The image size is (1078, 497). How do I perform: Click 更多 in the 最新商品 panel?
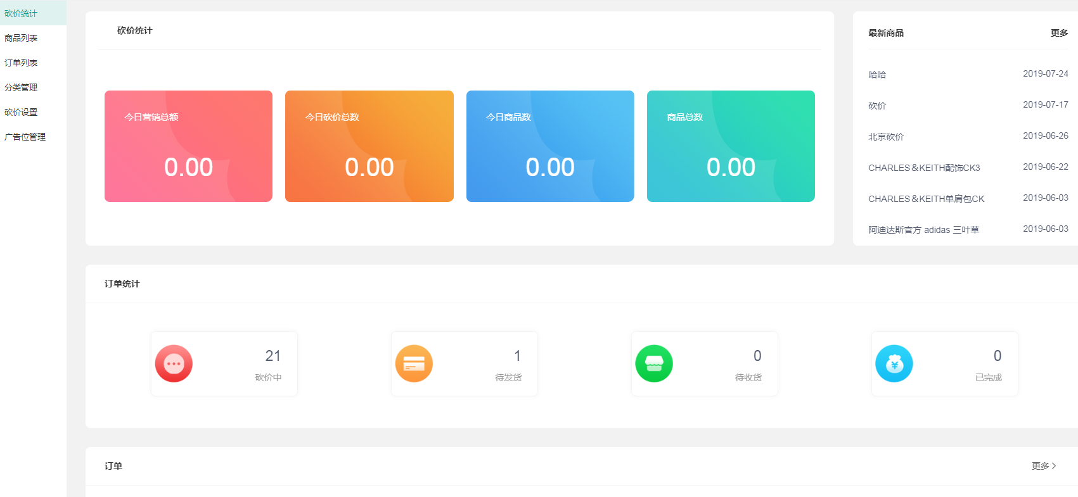pyautogui.click(x=1059, y=33)
